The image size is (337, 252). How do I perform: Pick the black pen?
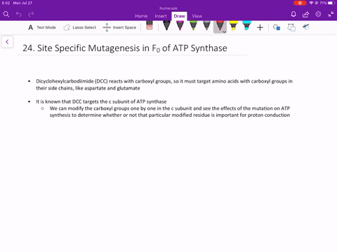(166, 25)
